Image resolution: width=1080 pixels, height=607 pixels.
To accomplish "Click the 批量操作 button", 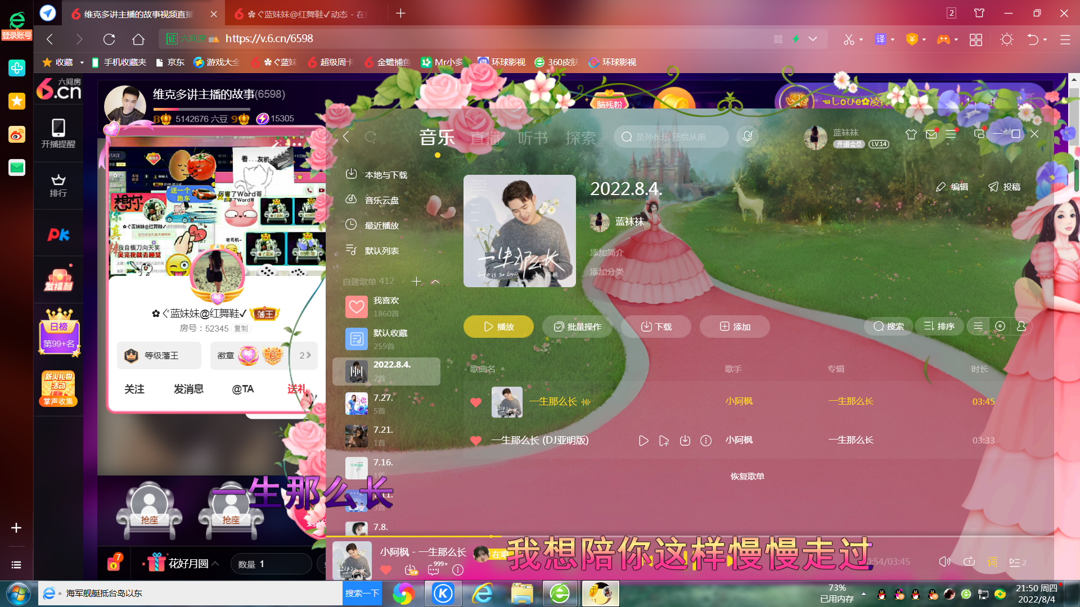I will [x=577, y=327].
